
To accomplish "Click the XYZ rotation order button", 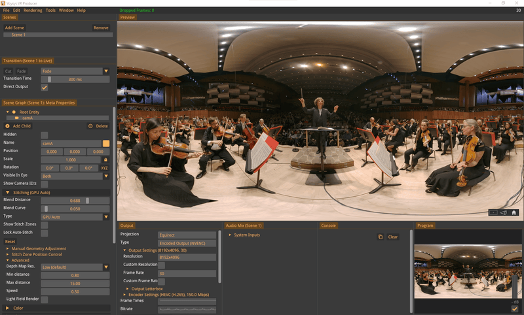I will (x=104, y=168).
